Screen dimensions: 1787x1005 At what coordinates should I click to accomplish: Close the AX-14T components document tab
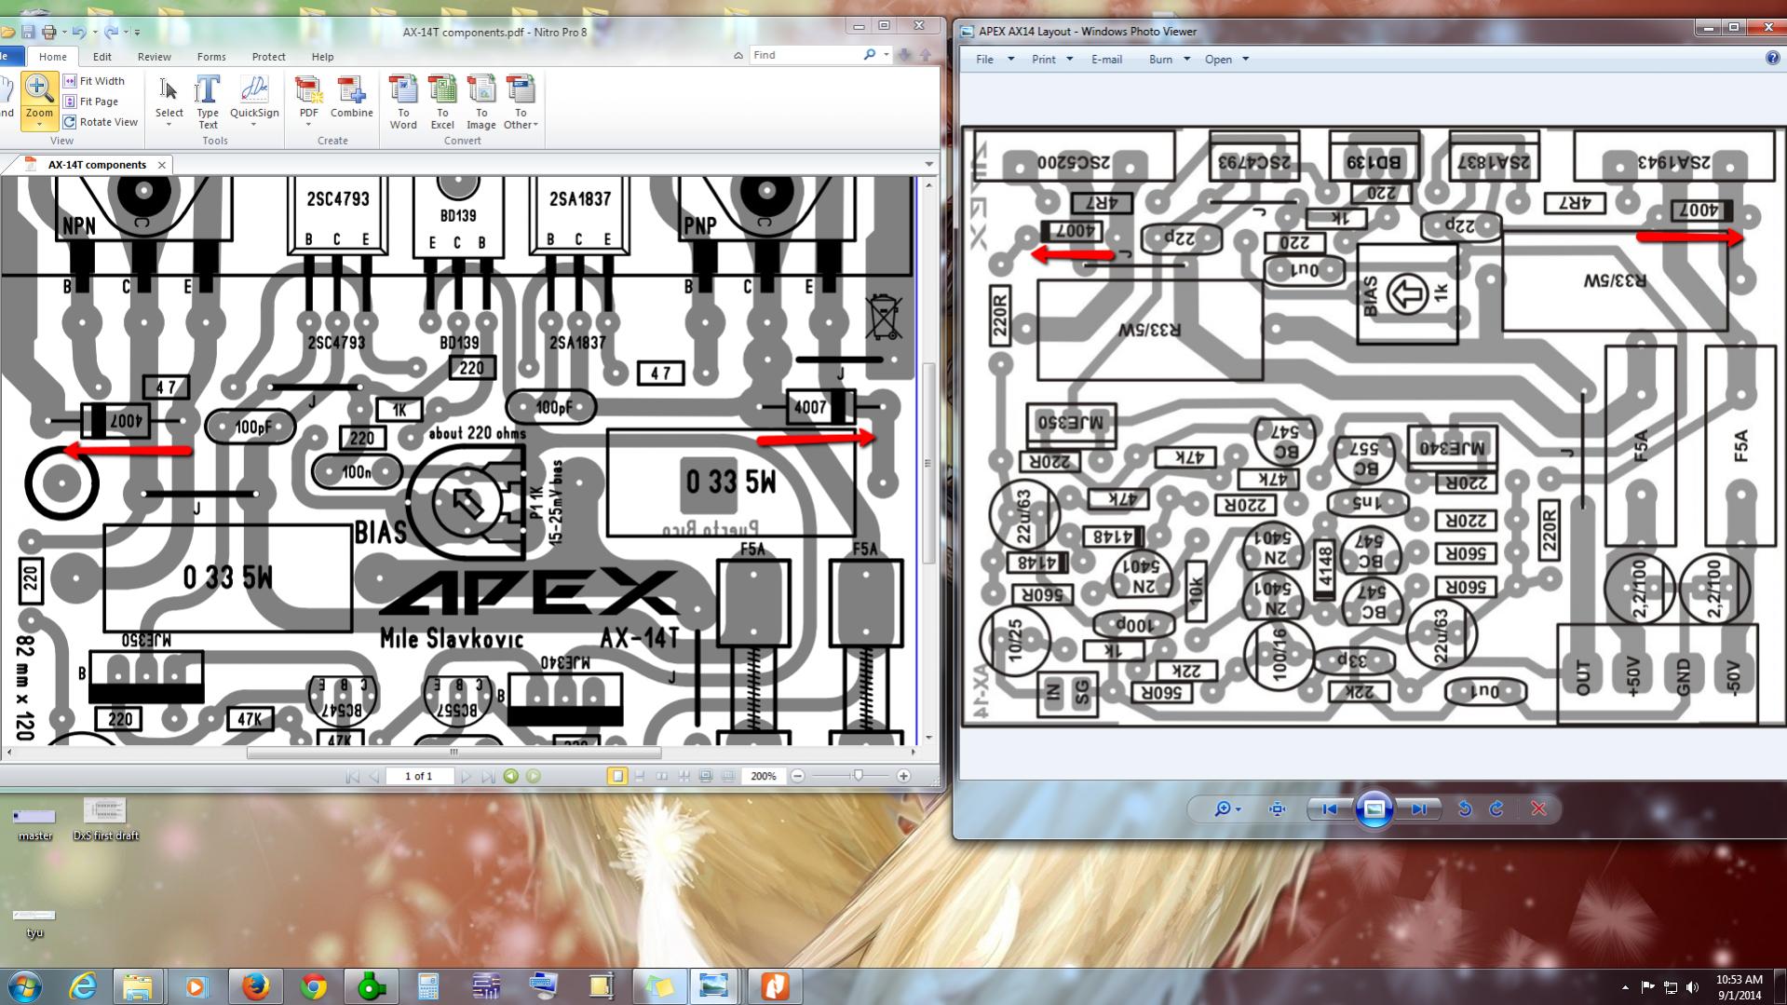[162, 165]
